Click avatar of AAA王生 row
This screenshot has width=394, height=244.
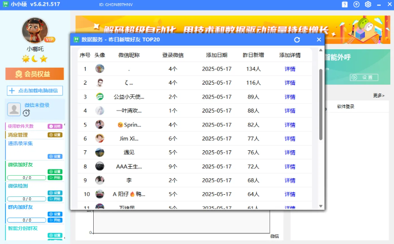(100, 166)
